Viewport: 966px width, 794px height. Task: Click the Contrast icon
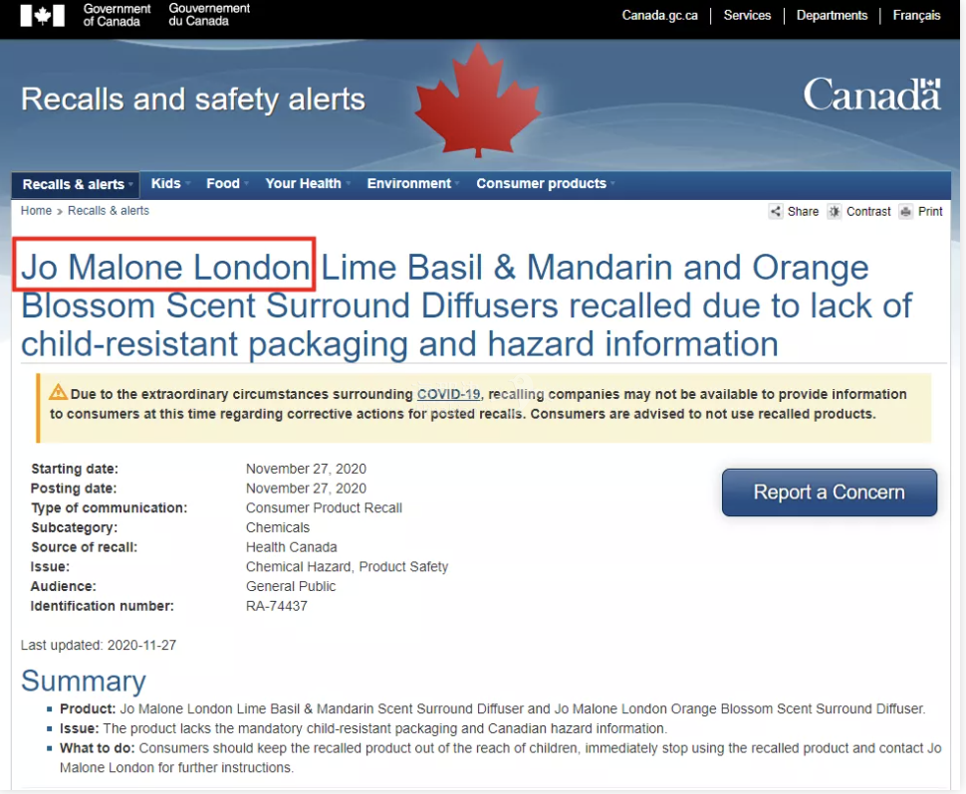click(835, 211)
